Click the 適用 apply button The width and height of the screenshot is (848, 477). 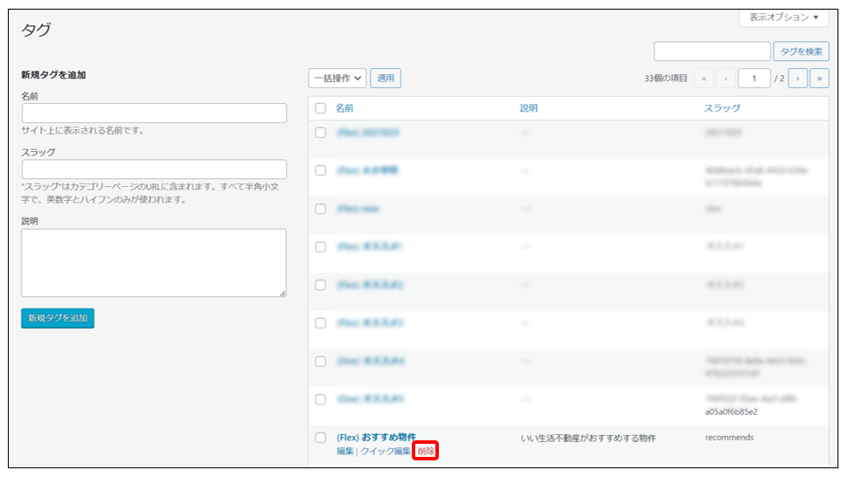(x=386, y=79)
